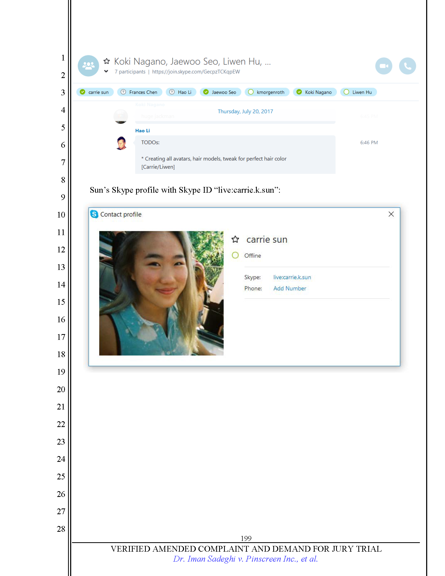Open the join.skype.com group link
Viewport: 445px width, 576px height.
coord(196,72)
